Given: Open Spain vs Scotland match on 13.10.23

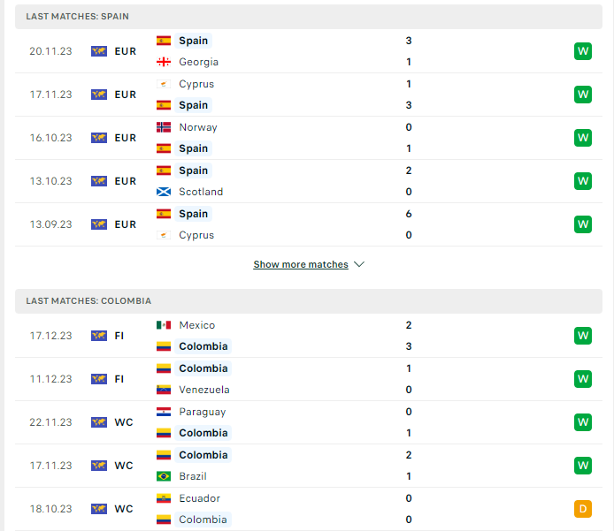Looking at the screenshot, I should (x=309, y=181).
